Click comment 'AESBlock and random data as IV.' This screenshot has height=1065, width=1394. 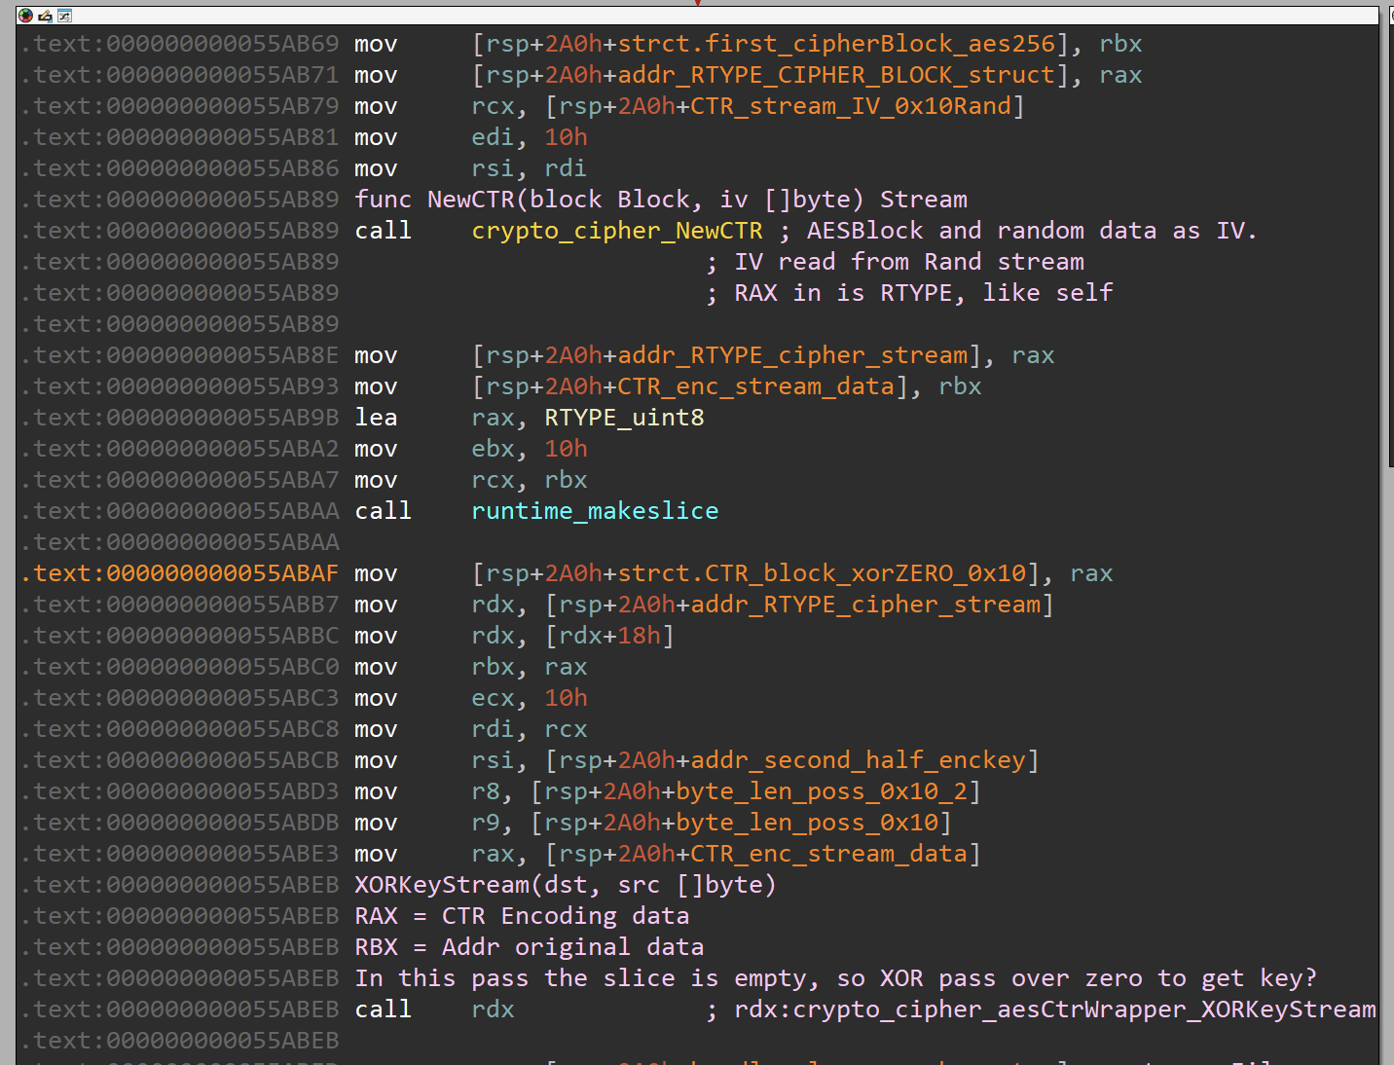(x=1032, y=231)
